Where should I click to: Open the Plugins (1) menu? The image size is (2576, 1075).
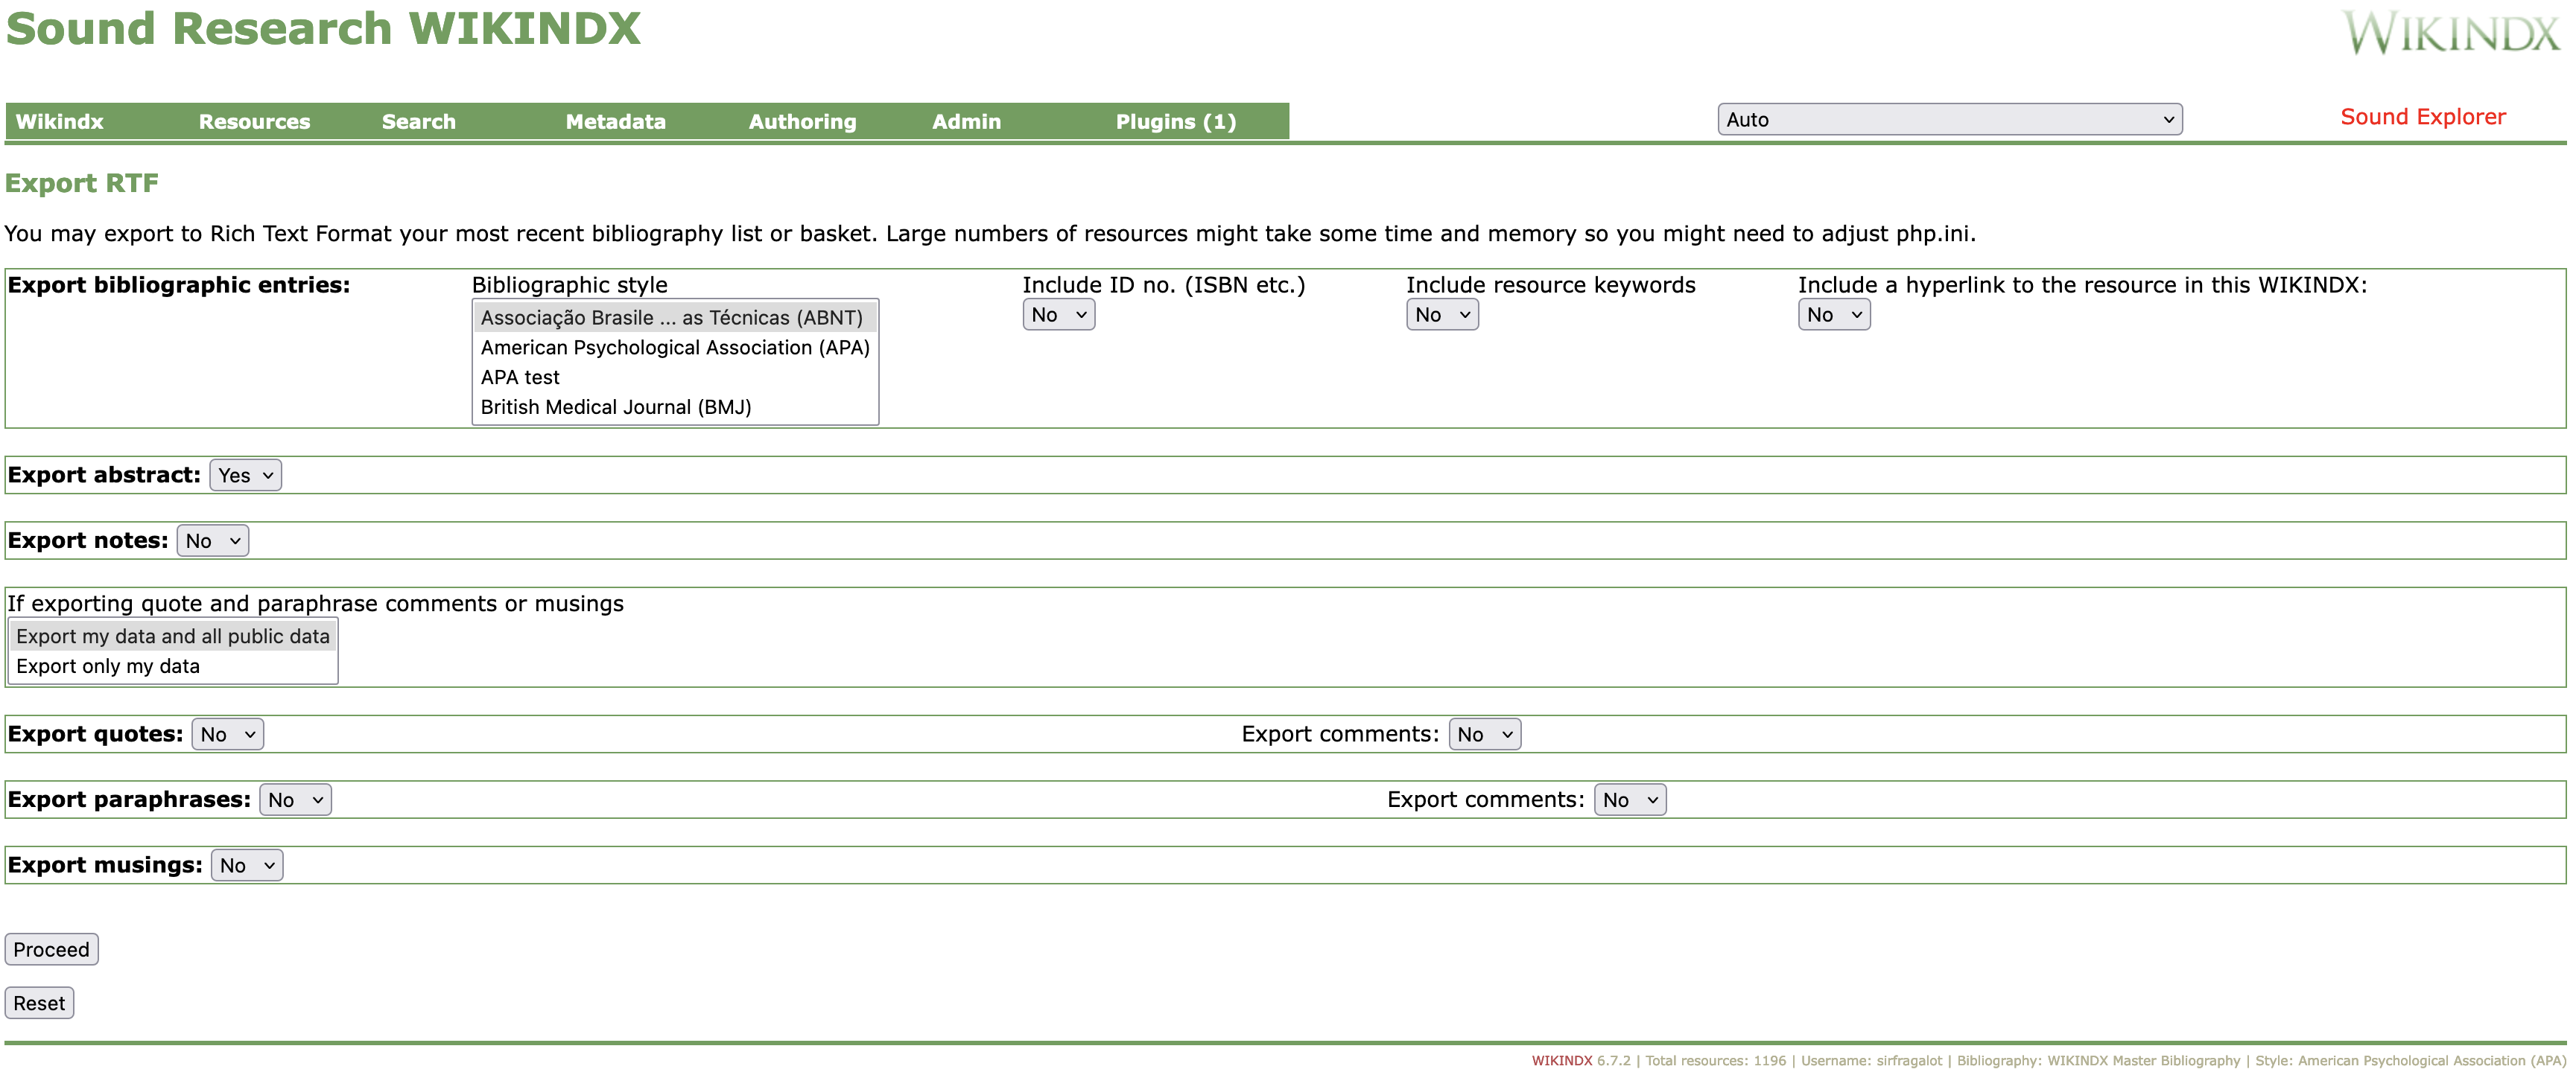(1175, 122)
